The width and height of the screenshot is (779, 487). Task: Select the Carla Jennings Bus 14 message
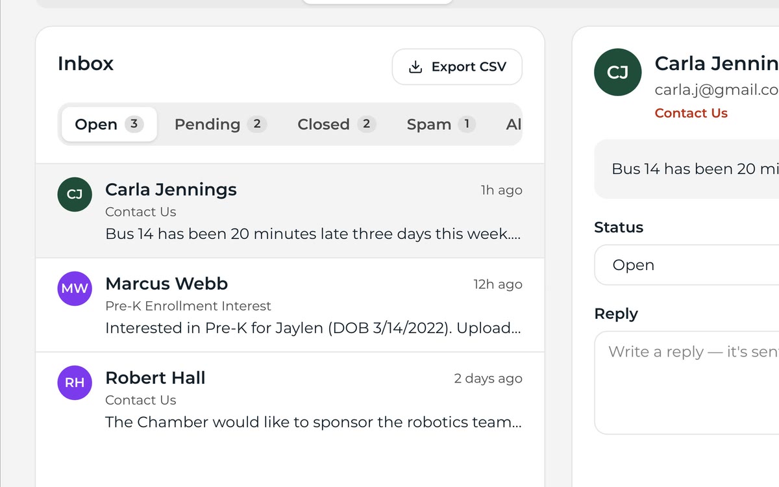[290, 211]
